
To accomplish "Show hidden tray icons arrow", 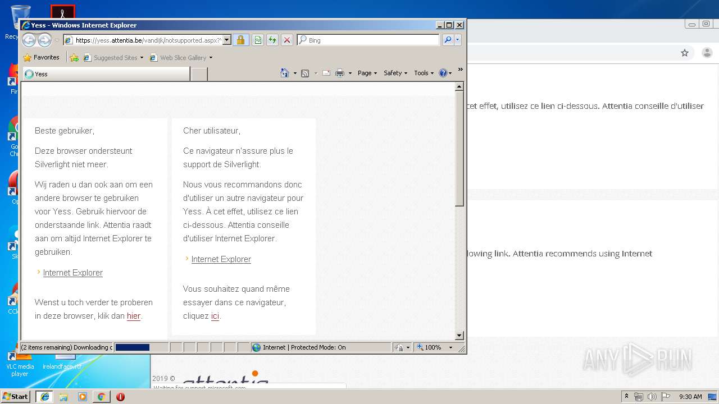I will pyautogui.click(x=626, y=396).
